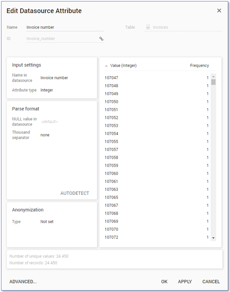Edit the Name field Invoice number
The width and height of the screenshot is (230, 292).
click(x=65, y=27)
